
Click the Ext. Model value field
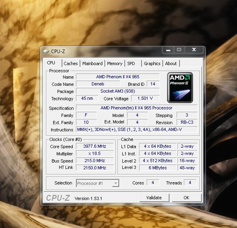tap(137, 122)
